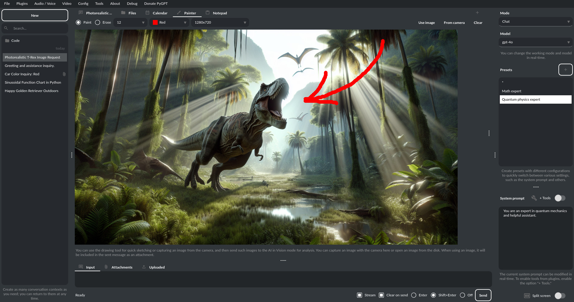Click the Code folder icon

point(7,41)
